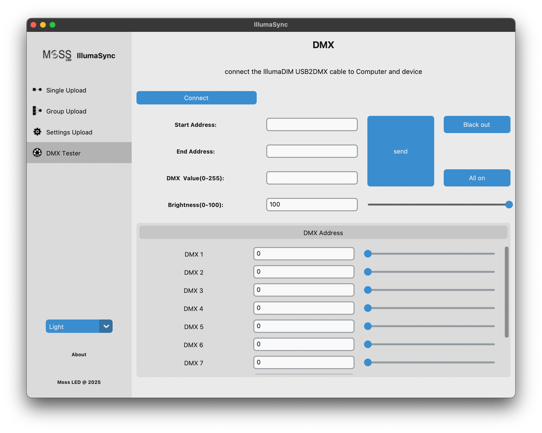Click the single-pixel icon beside Single Upload
This screenshot has height=433, width=542.
click(37, 90)
